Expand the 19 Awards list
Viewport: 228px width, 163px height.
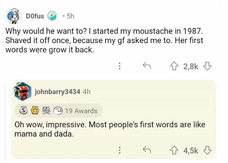click(x=81, y=111)
